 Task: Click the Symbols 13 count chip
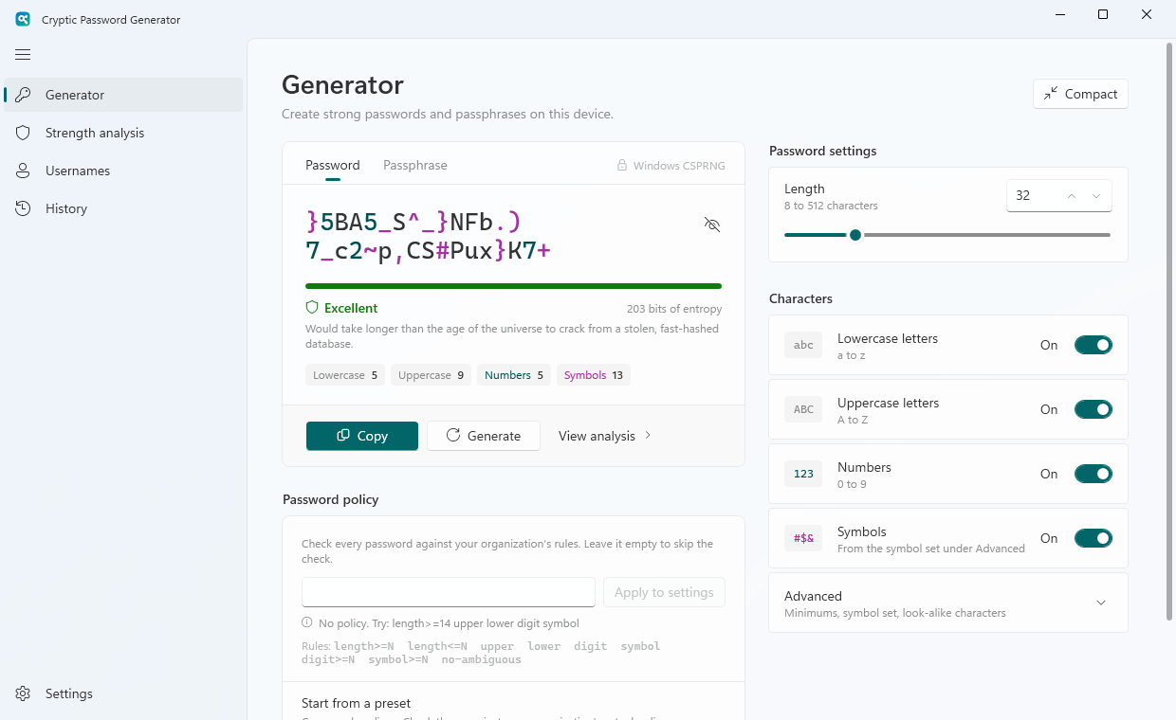(x=594, y=375)
